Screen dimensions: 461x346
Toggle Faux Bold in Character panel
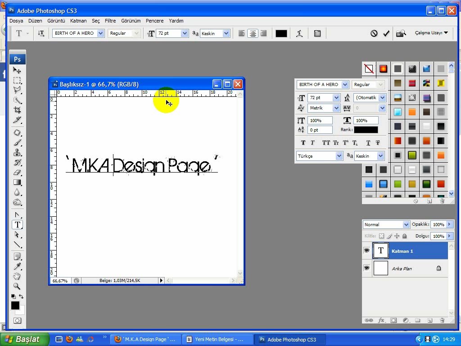[303, 143]
